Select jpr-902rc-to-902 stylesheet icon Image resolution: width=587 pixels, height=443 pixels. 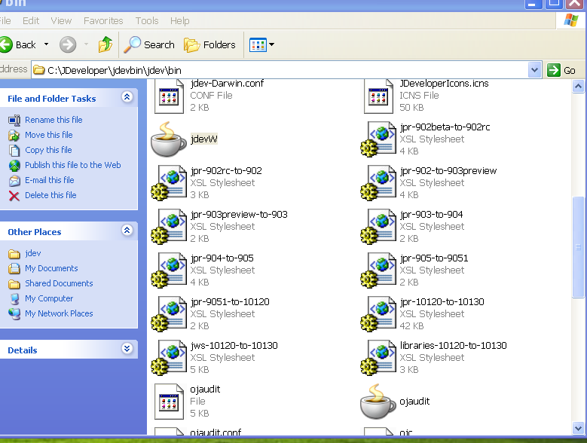[169, 183]
